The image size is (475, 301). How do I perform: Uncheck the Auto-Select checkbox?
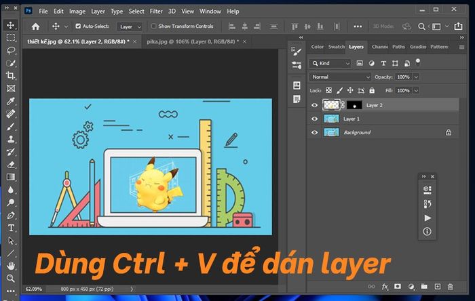point(78,26)
